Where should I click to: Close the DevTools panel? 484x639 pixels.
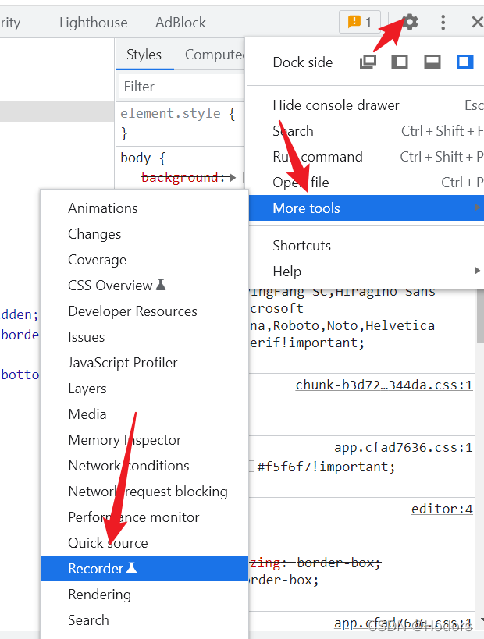point(477,22)
